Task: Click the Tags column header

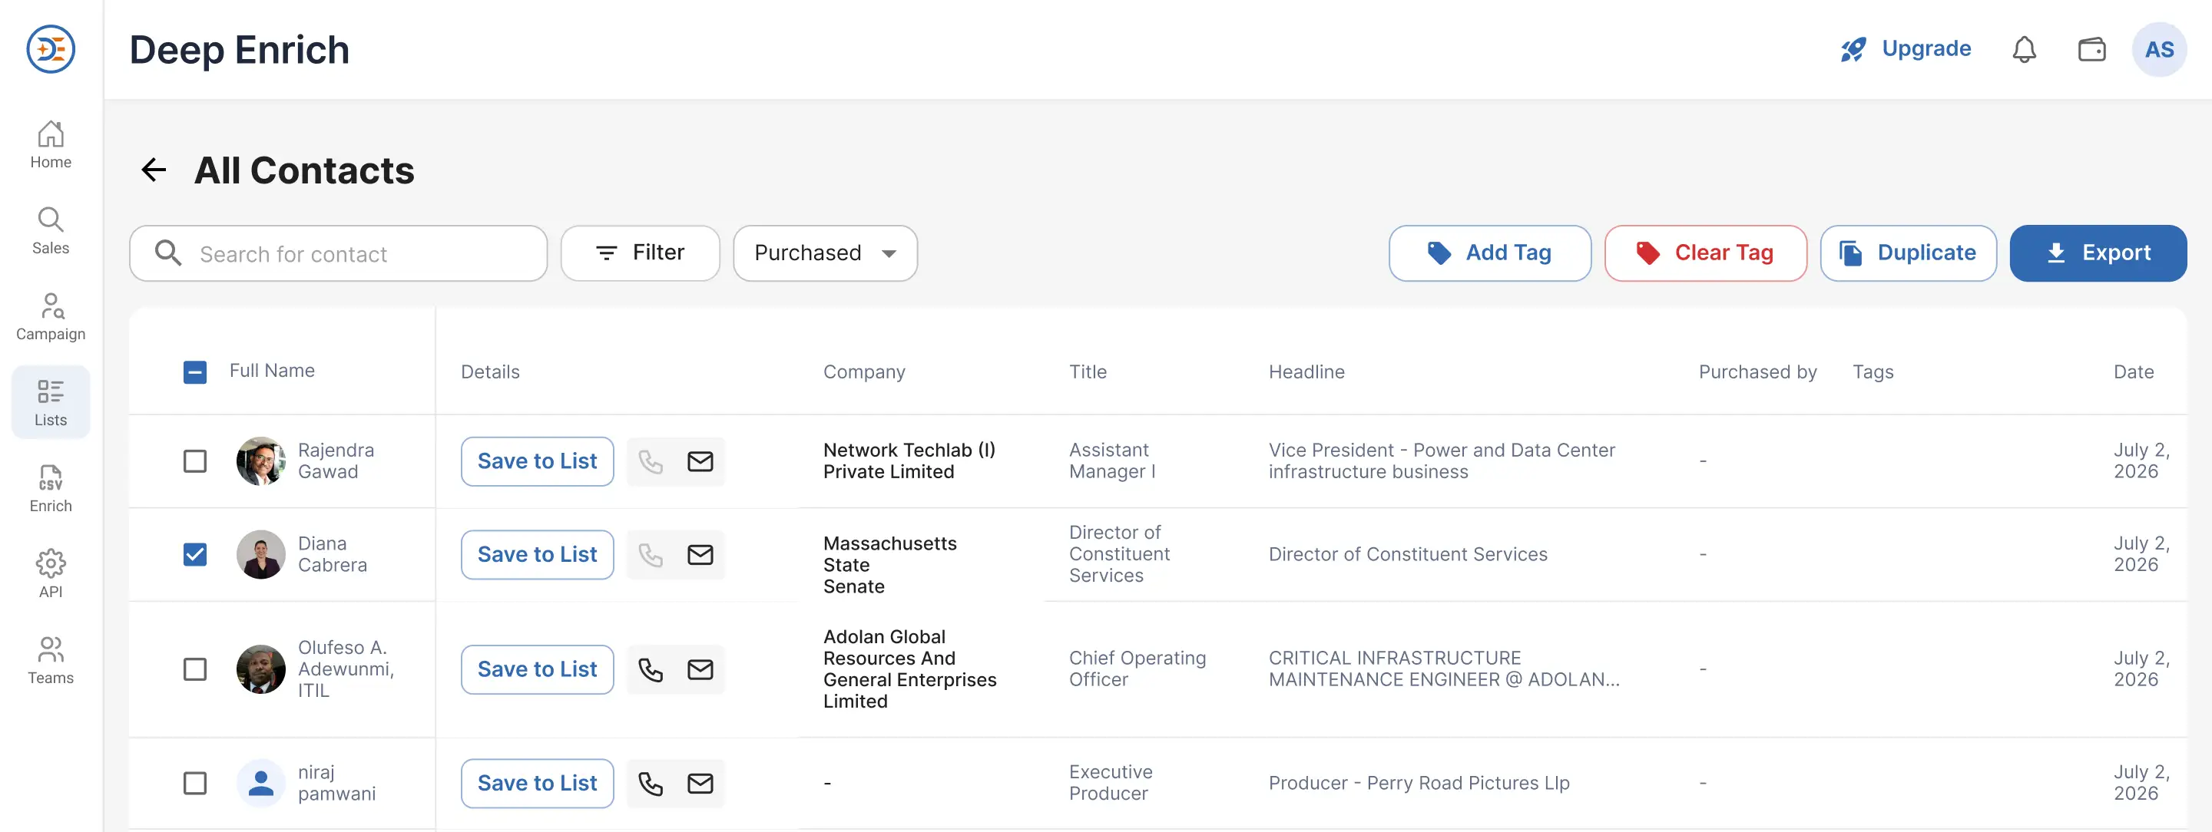Action: click(x=1873, y=372)
